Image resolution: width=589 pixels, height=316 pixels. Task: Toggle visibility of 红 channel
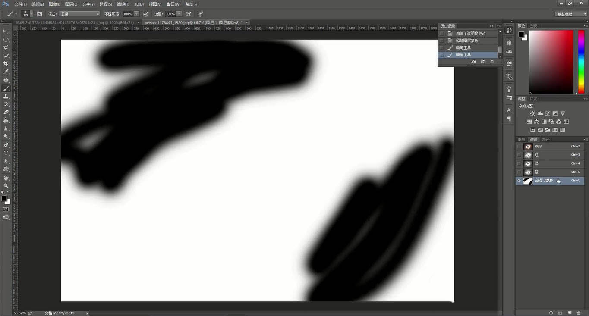[x=519, y=155]
